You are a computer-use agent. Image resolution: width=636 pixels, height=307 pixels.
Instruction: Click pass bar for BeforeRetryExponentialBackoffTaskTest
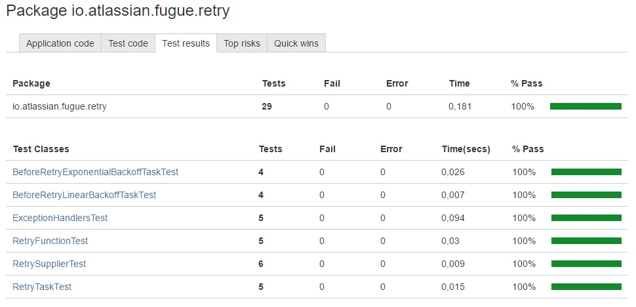(587, 172)
